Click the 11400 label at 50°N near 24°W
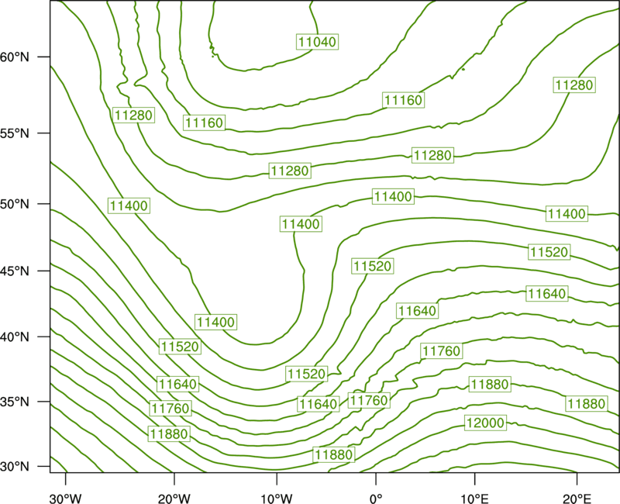 pos(129,205)
